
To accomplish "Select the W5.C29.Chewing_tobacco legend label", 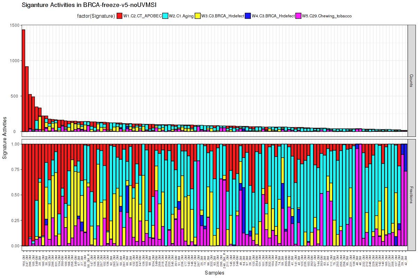I will point(326,16).
